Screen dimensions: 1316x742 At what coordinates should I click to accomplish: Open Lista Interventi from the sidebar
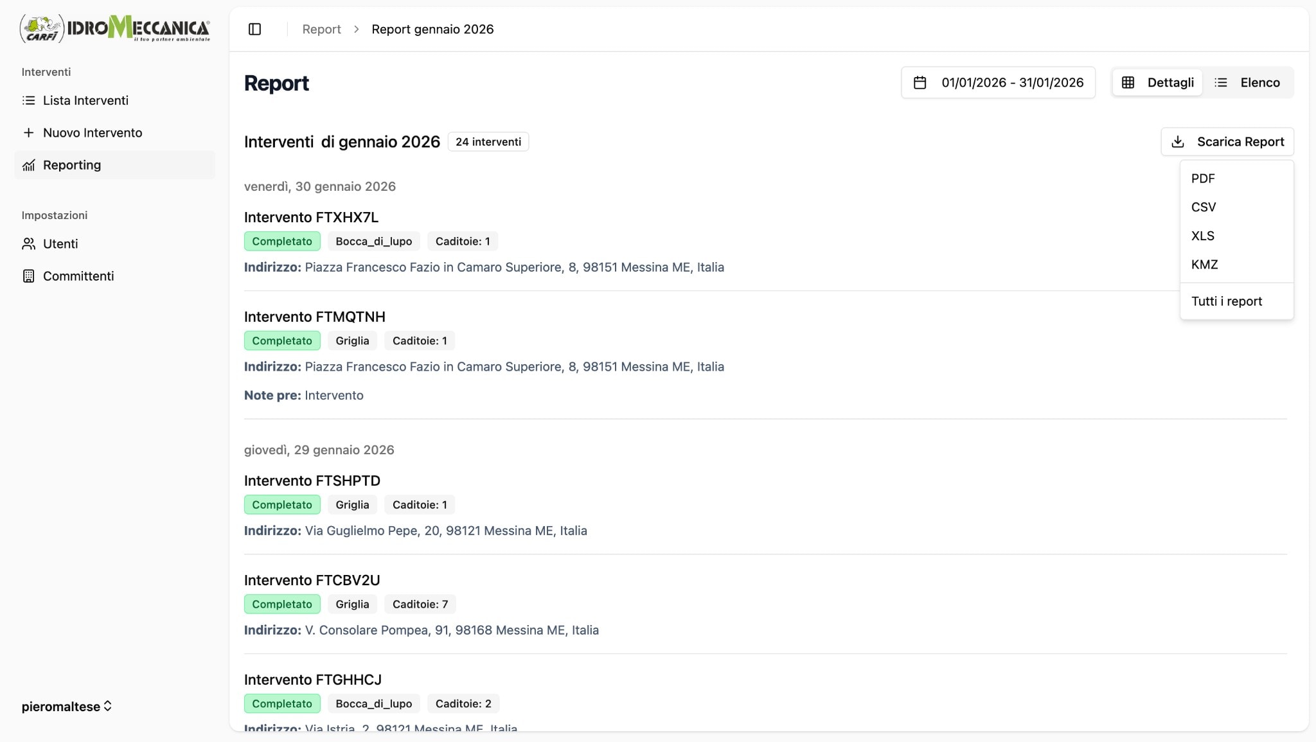coord(85,100)
